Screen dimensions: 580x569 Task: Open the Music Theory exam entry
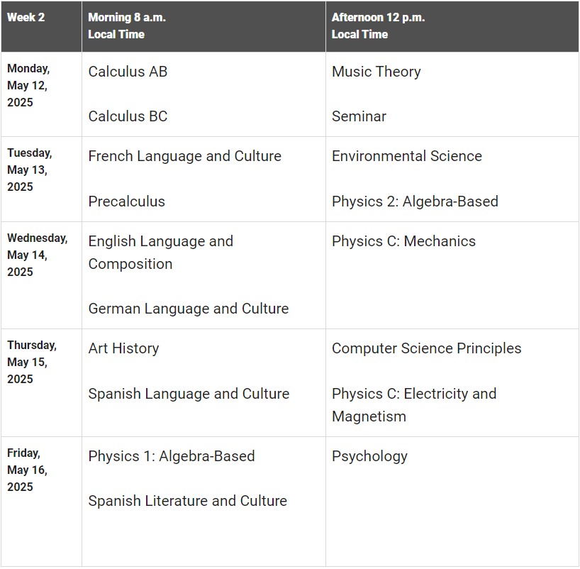pos(376,72)
